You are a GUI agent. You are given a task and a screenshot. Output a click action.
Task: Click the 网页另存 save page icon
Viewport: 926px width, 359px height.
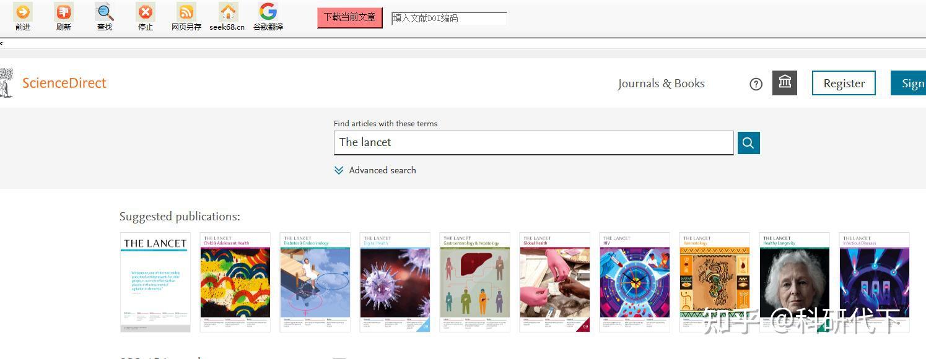[x=186, y=12]
